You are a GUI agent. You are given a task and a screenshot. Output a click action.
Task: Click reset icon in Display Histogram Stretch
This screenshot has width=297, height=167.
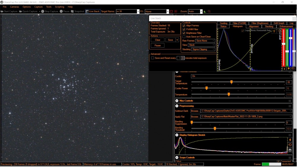point(290,145)
